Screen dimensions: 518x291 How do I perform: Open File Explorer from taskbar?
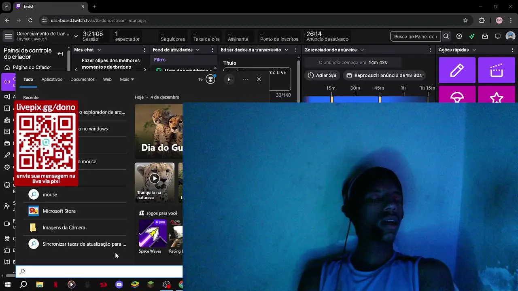40,285
